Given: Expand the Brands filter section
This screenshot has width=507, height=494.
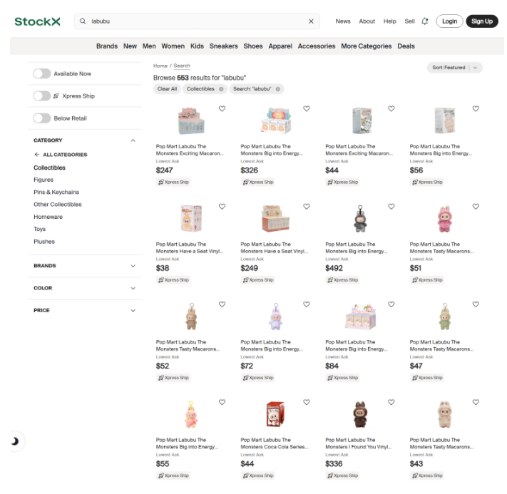Looking at the screenshot, I should pyautogui.click(x=84, y=266).
